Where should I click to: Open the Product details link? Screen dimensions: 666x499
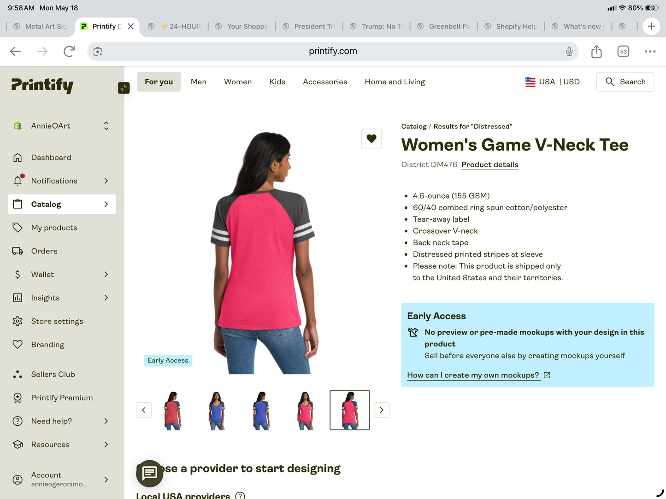point(489,165)
